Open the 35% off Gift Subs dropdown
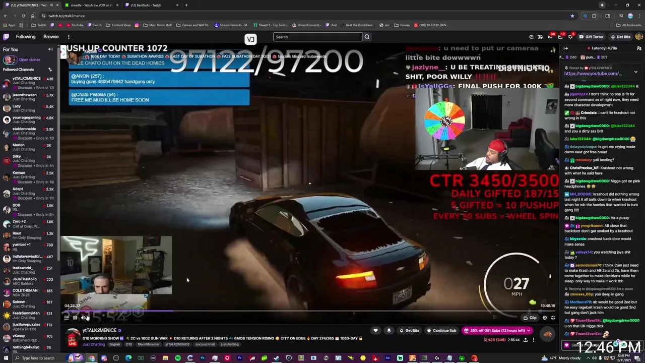The width and height of the screenshot is (645, 363). 498,330
